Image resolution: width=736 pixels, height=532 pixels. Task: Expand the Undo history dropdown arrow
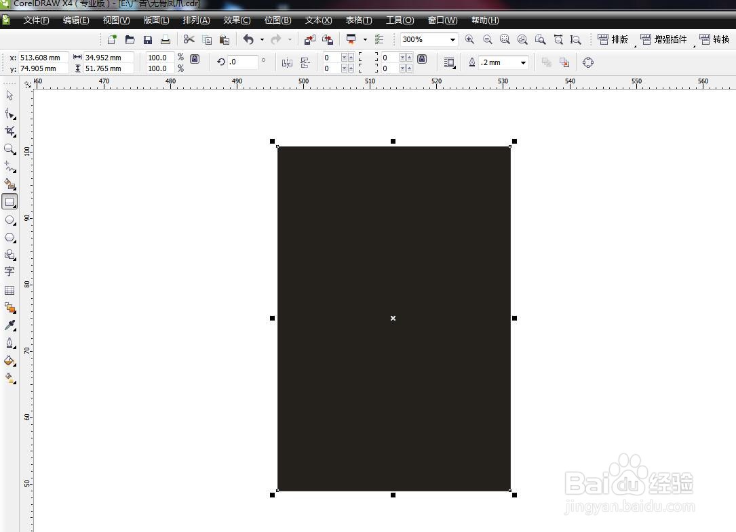point(262,39)
